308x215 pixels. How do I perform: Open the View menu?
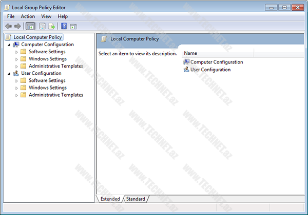click(x=46, y=16)
